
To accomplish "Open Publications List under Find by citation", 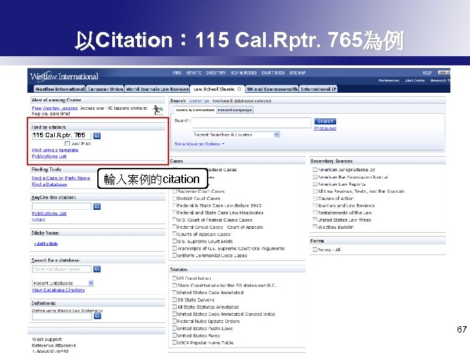I will click(x=49, y=156).
